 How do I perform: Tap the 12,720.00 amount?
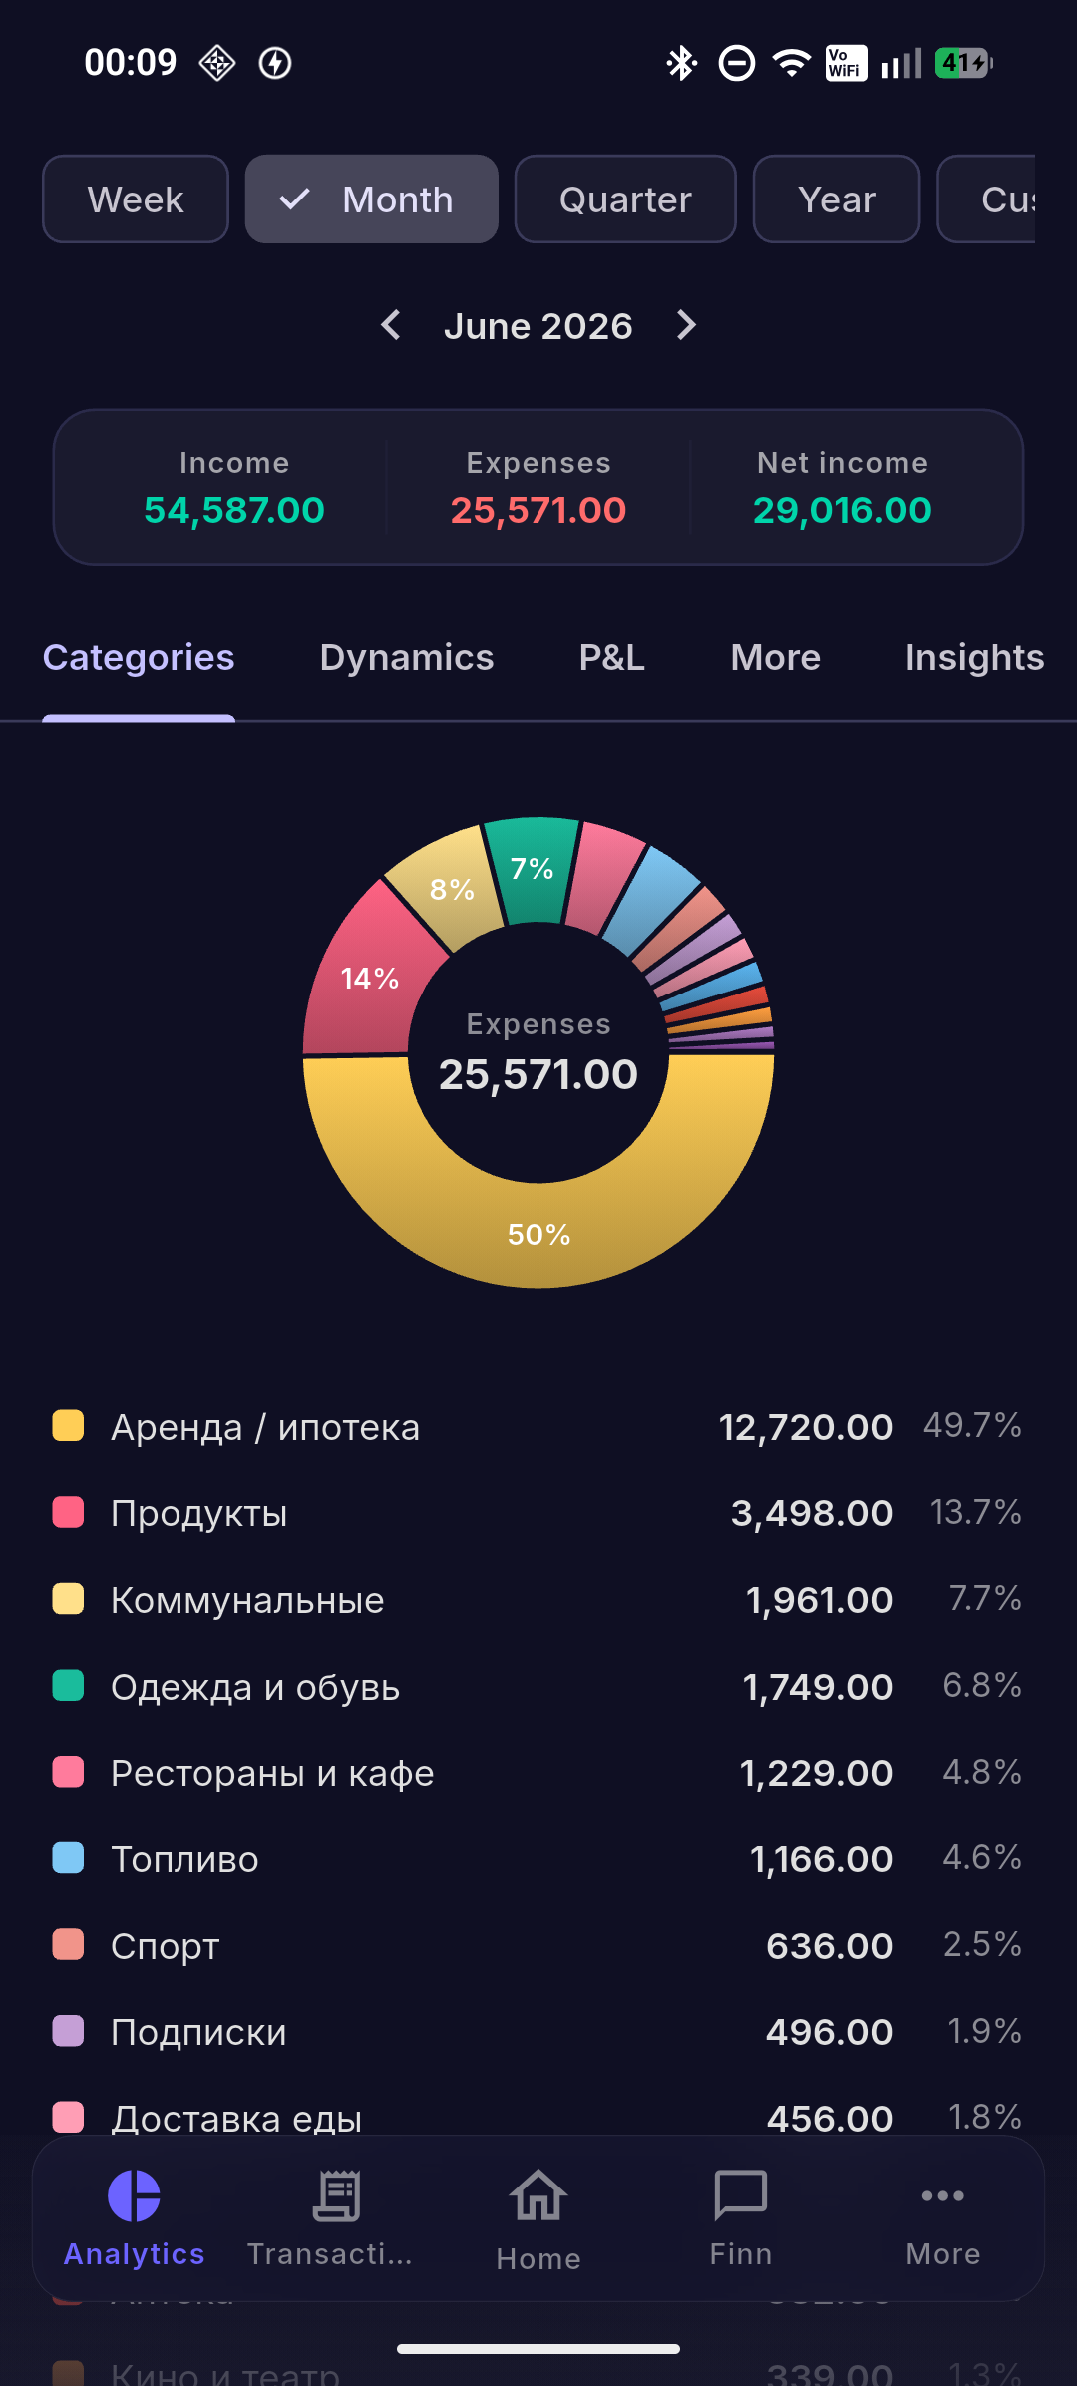point(806,1427)
